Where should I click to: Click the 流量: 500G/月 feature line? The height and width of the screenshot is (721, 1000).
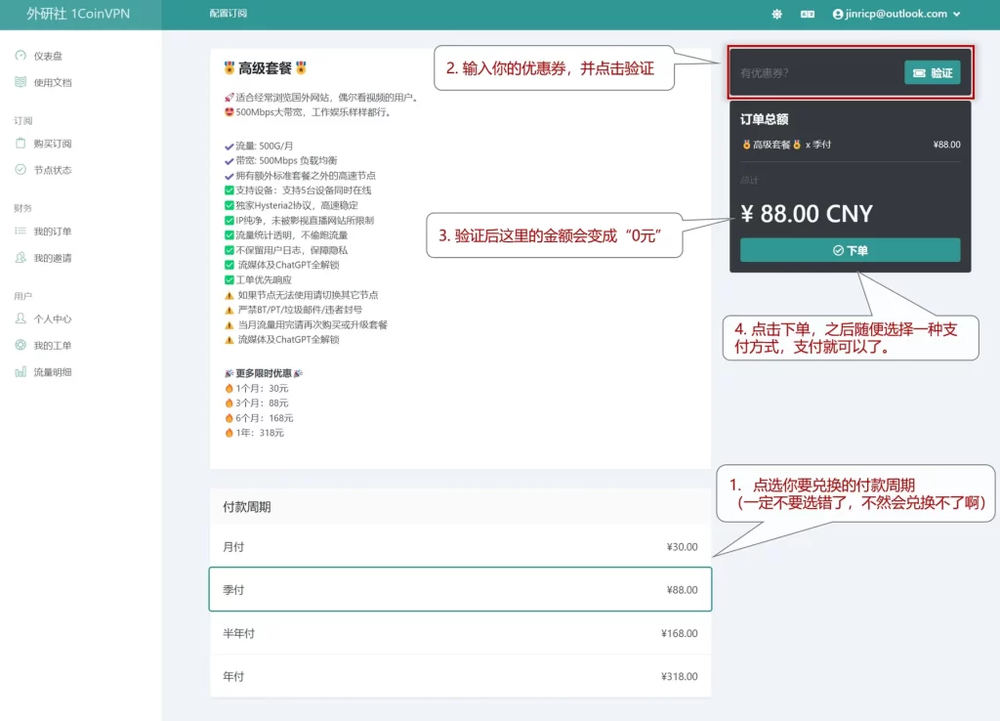click(x=259, y=147)
